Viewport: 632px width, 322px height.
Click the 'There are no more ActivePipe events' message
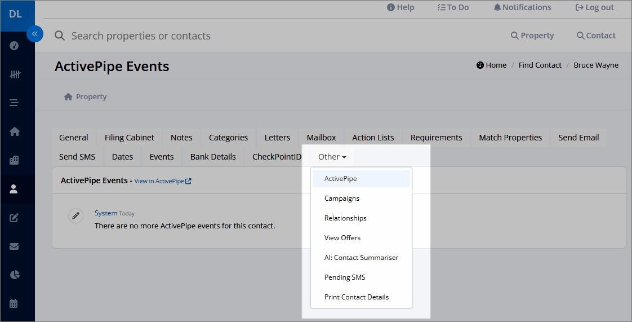pos(185,226)
